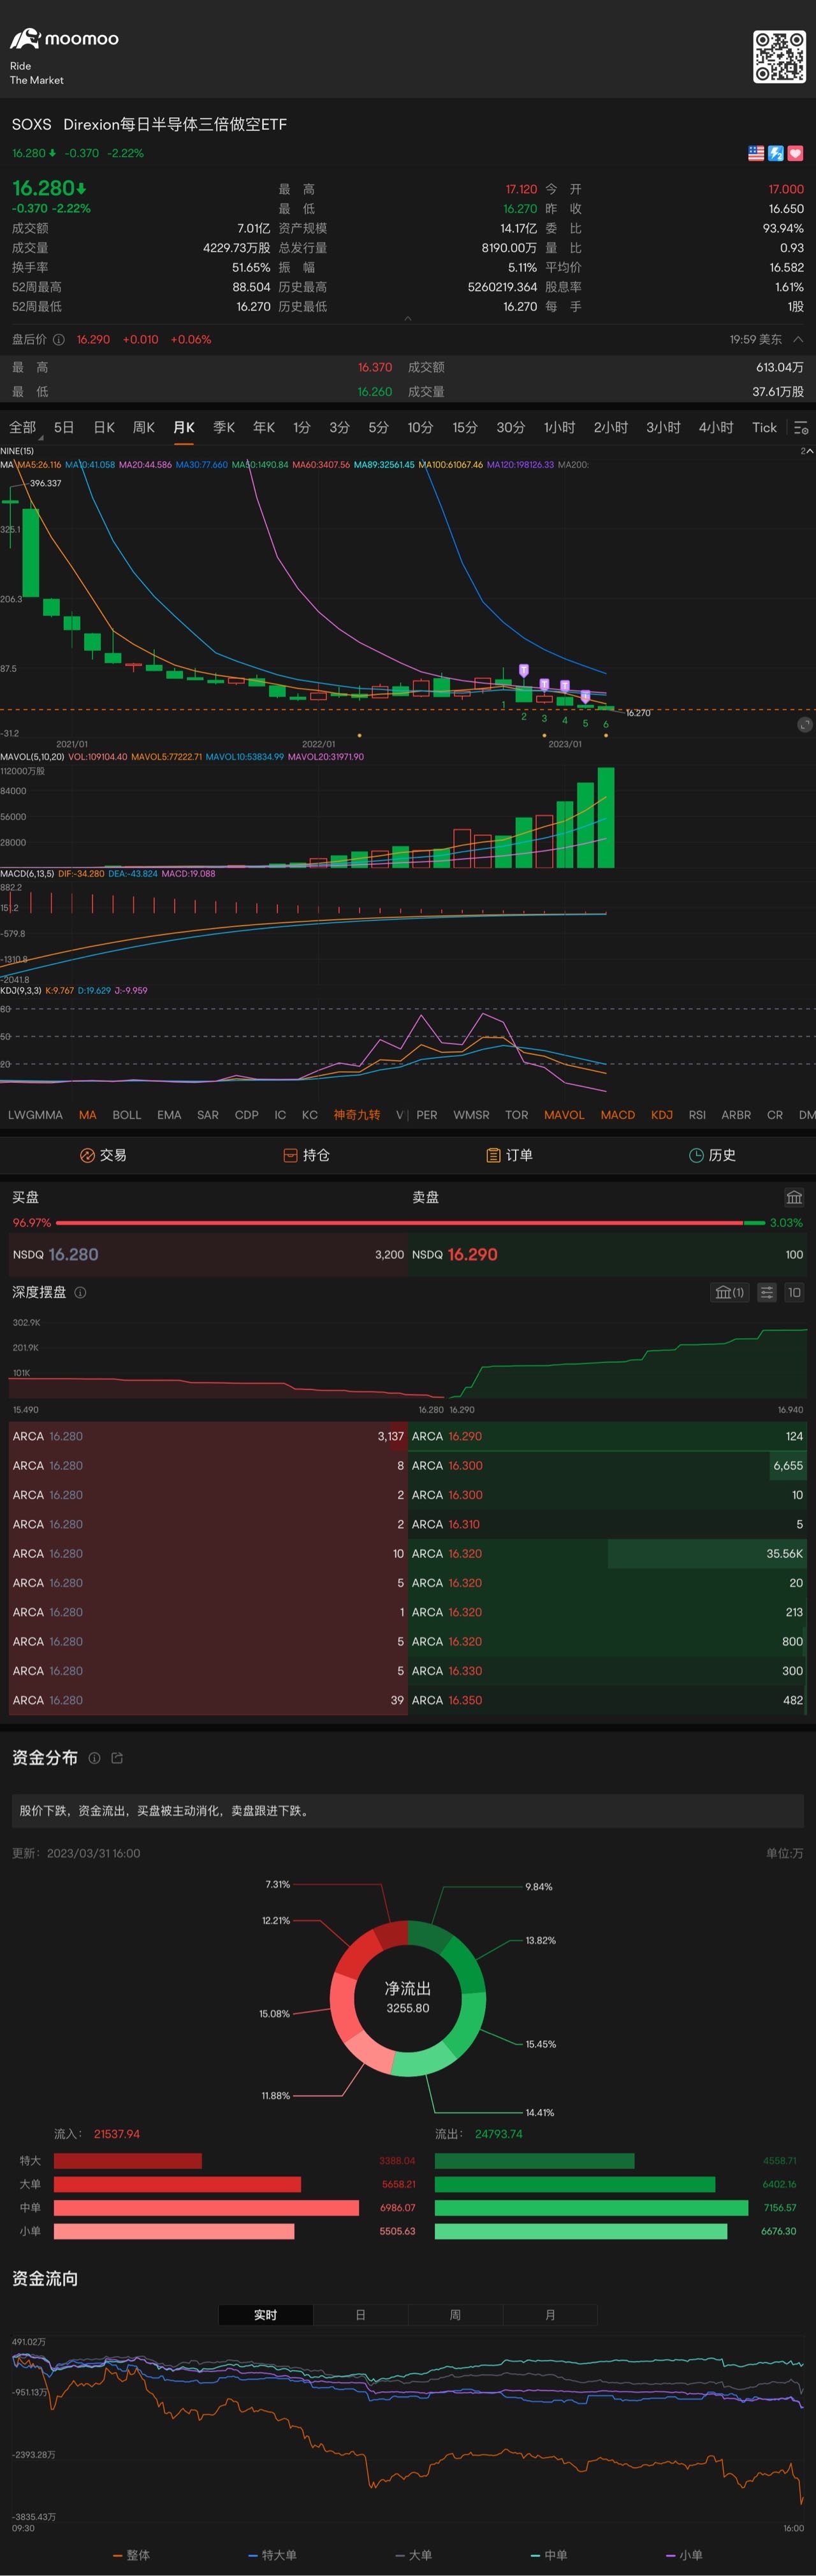Tap the exchange bank icon beside 卖盘

[x=794, y=1197]
